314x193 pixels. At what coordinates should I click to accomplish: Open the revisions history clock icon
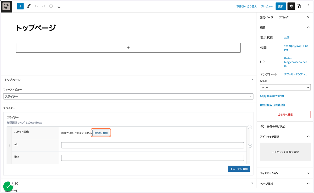[262, 126]
